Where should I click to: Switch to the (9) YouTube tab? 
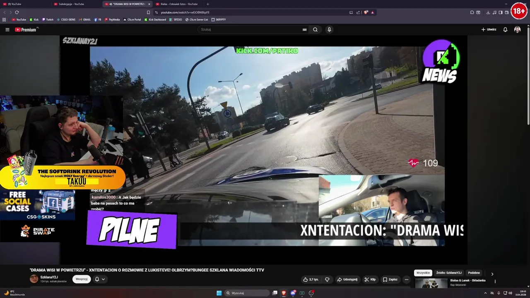pyautogui.click(x=25, y=4)
